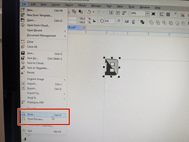This screenshot has height=142, width=189.
Task: Toggle Show Guidelines button
Action: click(175, 15)
